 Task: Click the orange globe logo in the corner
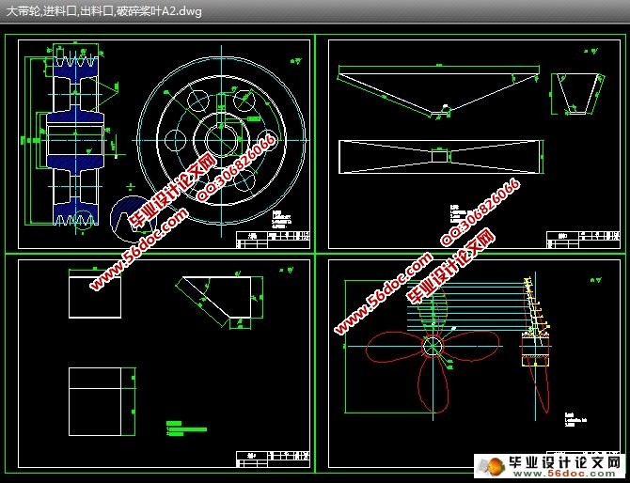488,466
